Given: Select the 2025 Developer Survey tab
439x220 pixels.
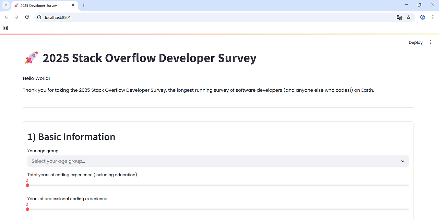Looking at the screenshot, I should click(x=44, y=5).
